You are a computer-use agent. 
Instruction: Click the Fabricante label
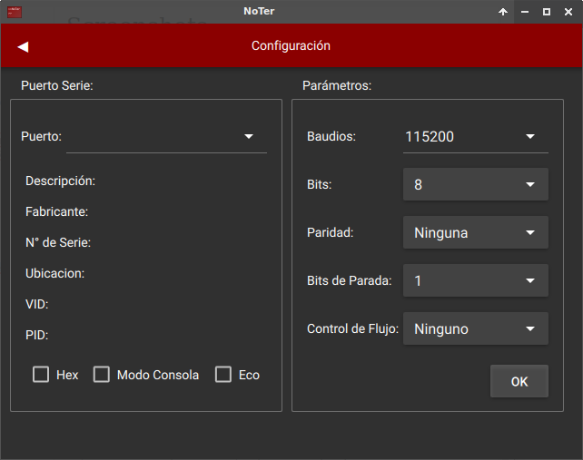(x=56, y=211)
